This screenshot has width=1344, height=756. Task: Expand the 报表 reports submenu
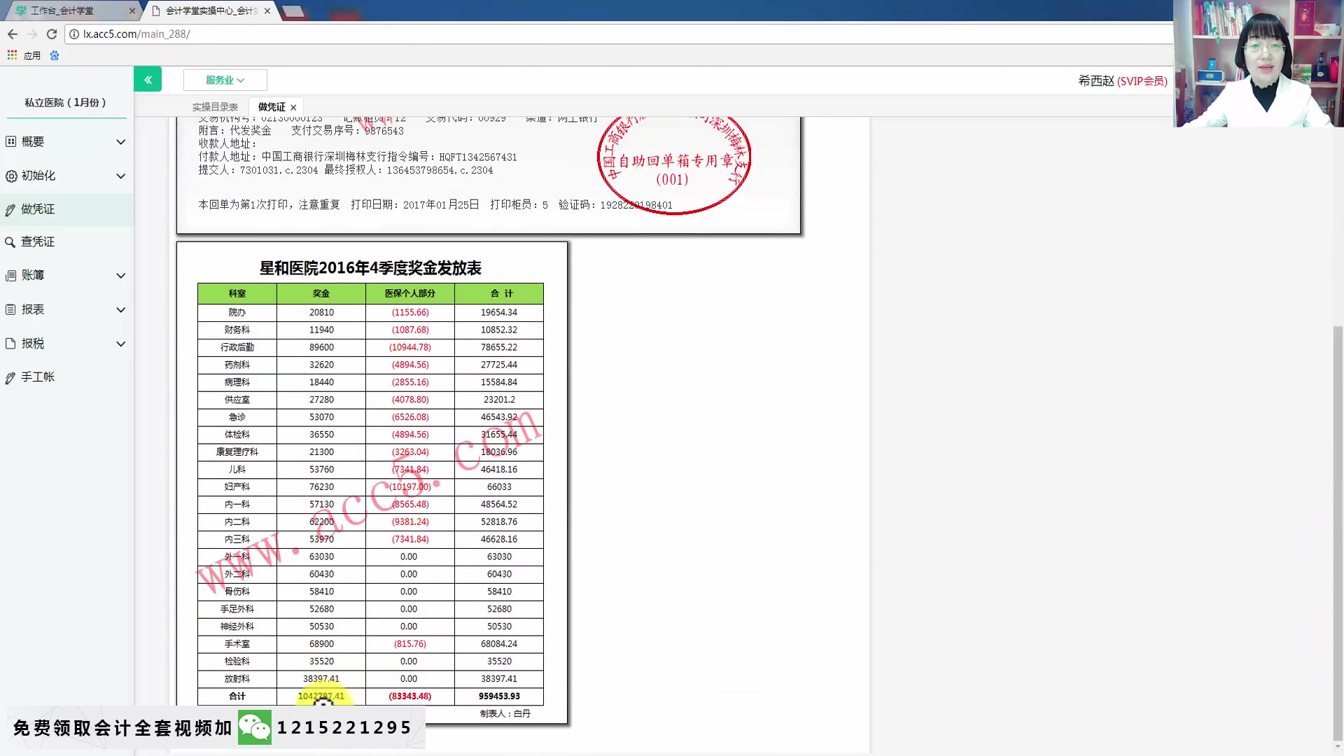coord(33,309)
